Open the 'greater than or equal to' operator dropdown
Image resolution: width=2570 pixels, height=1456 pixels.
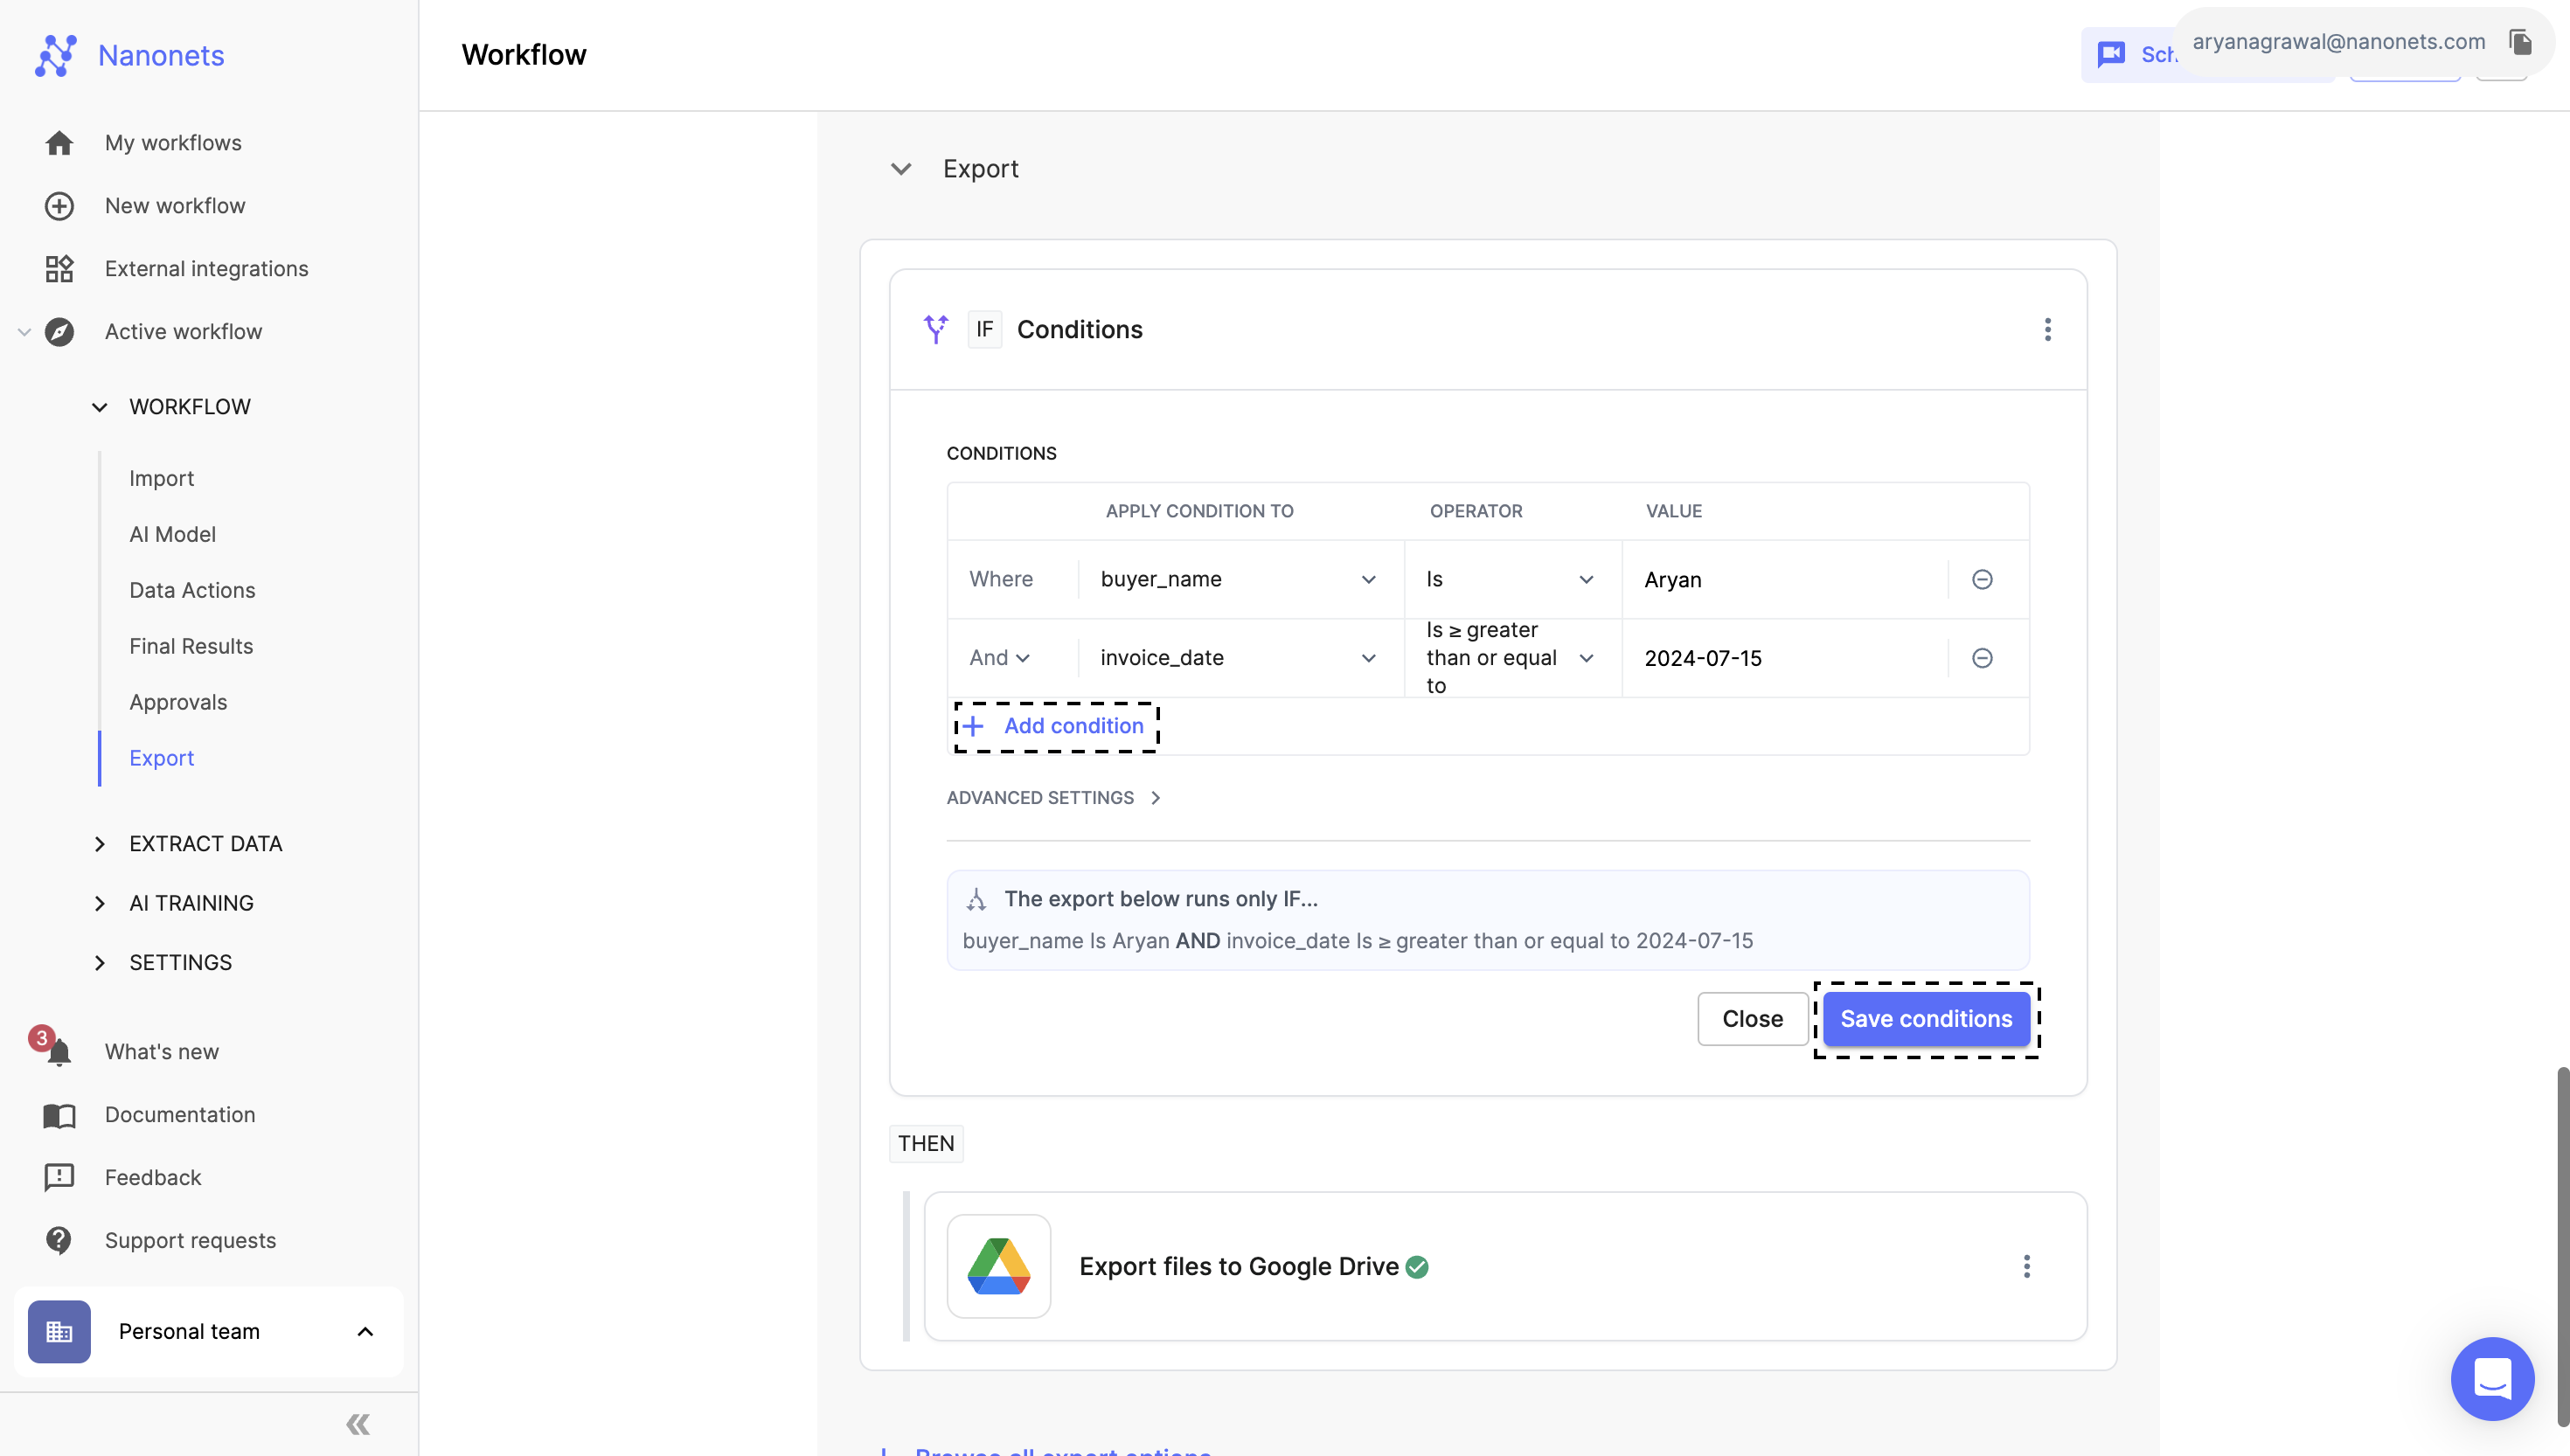(1512, 658)
